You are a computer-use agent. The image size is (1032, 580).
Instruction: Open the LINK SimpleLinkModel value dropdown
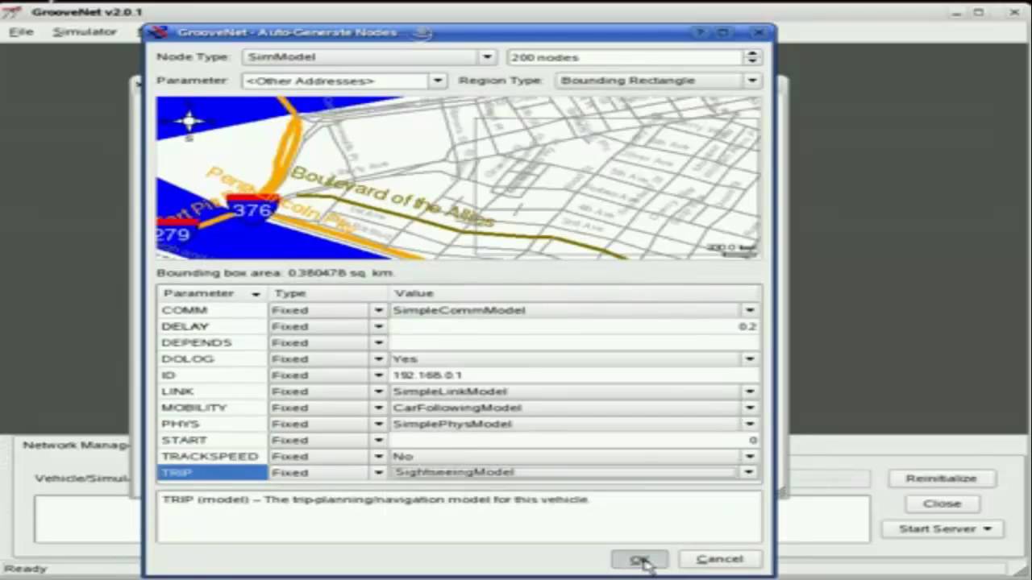(x=750, y=391)
